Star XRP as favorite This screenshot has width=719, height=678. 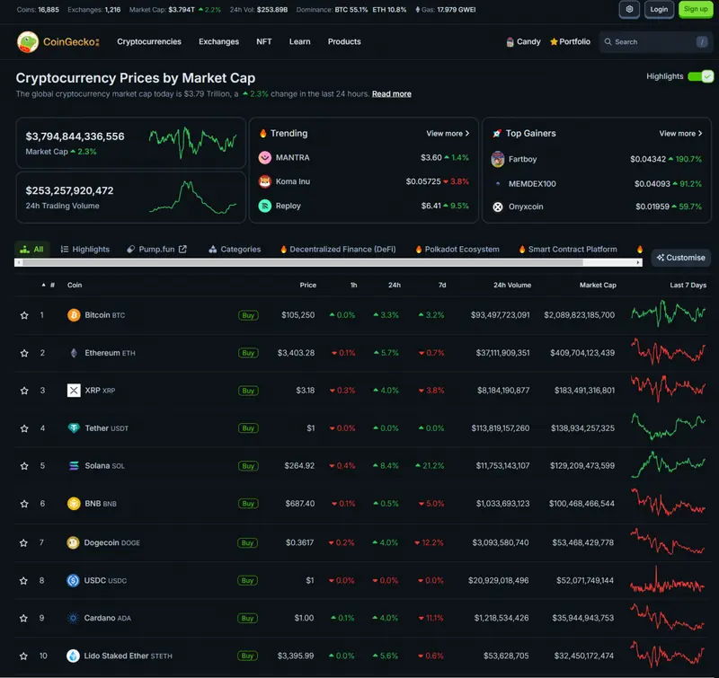pos(24,391)
